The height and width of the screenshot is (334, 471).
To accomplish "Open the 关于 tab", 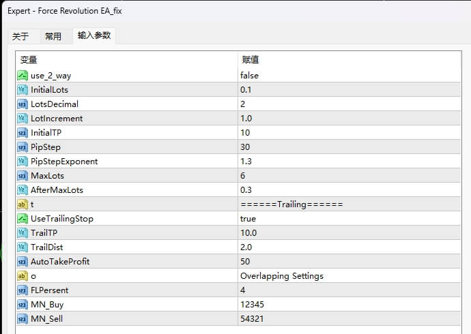I will (20, 37).
